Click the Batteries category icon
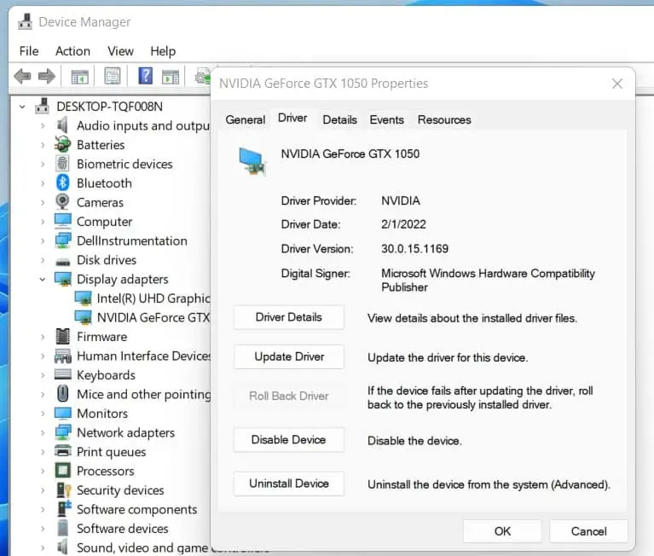Image resolution: width=654 pixels, height=556 pixels. tap(62, 144)
